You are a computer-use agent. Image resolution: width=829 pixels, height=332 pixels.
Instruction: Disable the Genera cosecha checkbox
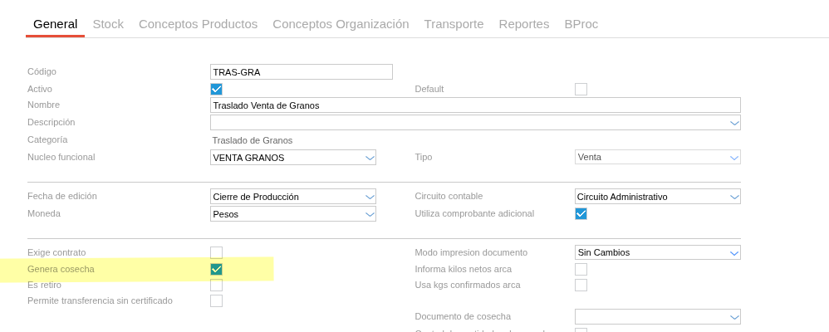216,269
